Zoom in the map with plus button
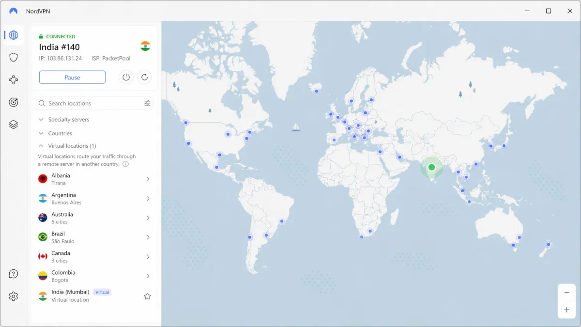 coord(566,310)
